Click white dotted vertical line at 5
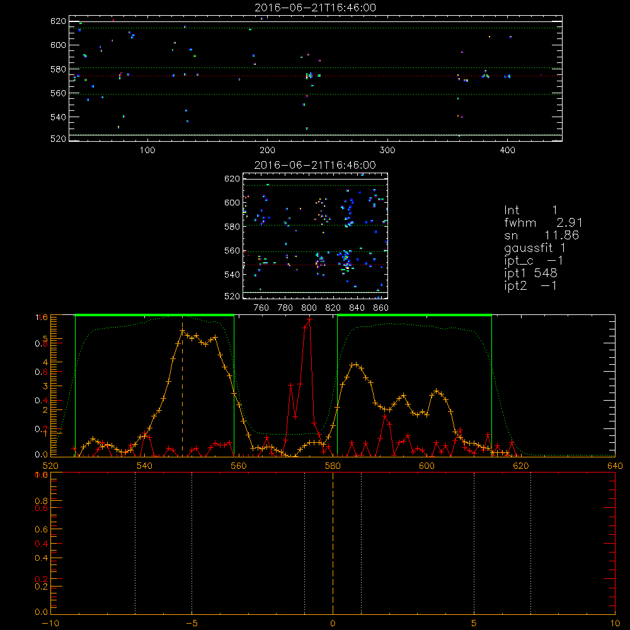Viewport: 630px width, 630px height. click(x=474, y=543)
